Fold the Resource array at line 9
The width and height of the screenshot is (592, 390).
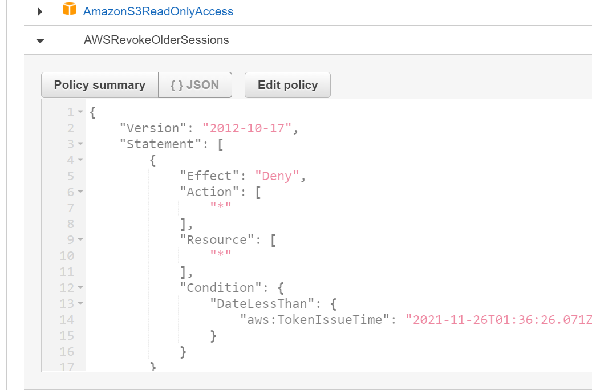click(80, 239)
